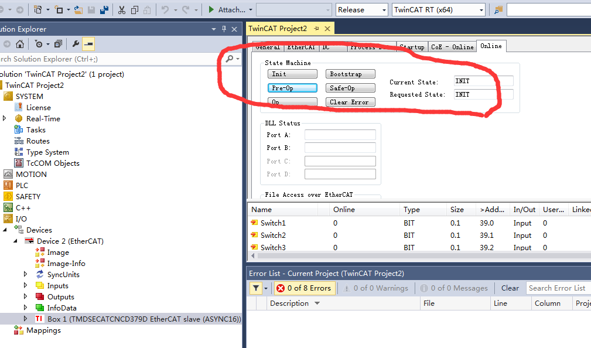
Task: Expand the Real-Time tree node
Action: [5, 118]
